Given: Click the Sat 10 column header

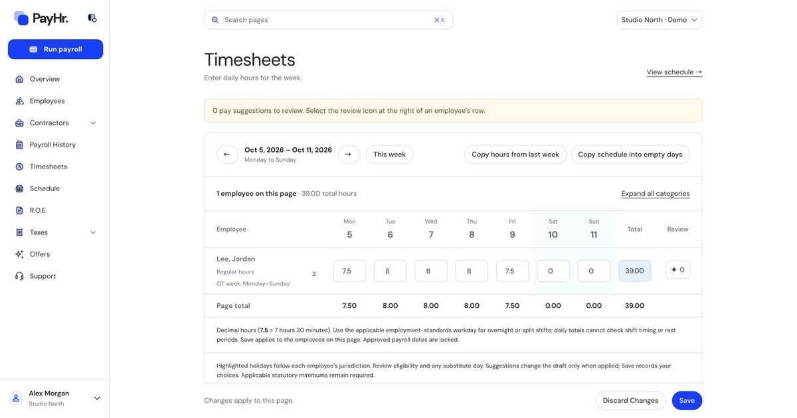Looking at the screenshot, I should point(553,230).
